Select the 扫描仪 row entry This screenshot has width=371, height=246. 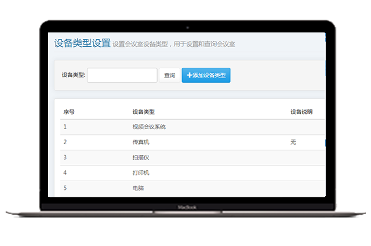(141, 157)
